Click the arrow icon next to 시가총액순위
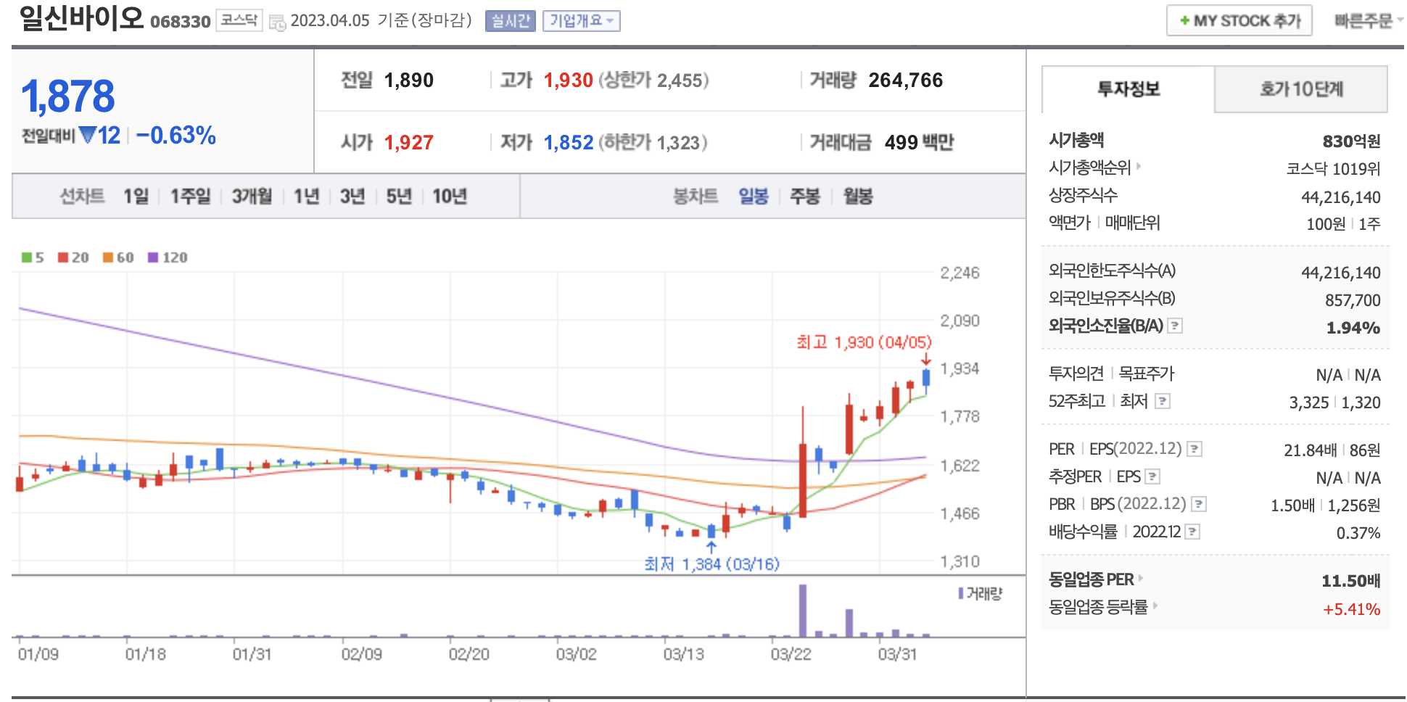 click(x=1139, y=167)
